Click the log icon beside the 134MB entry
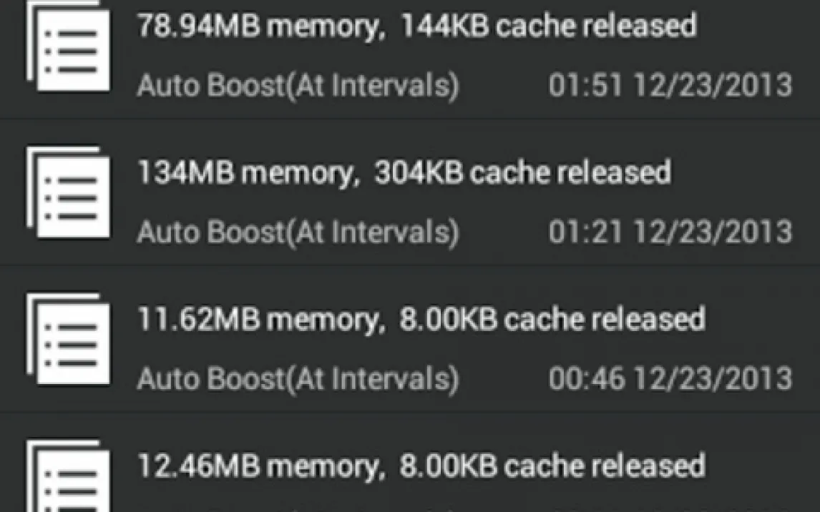 click(x=69, y=193)
